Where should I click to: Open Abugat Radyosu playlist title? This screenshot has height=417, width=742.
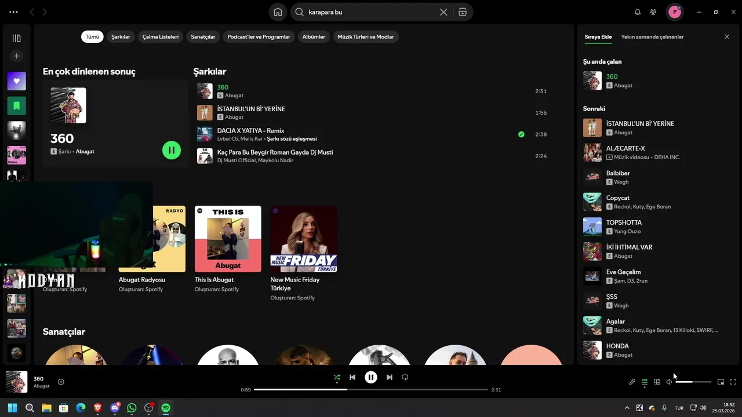coord(142,280)
